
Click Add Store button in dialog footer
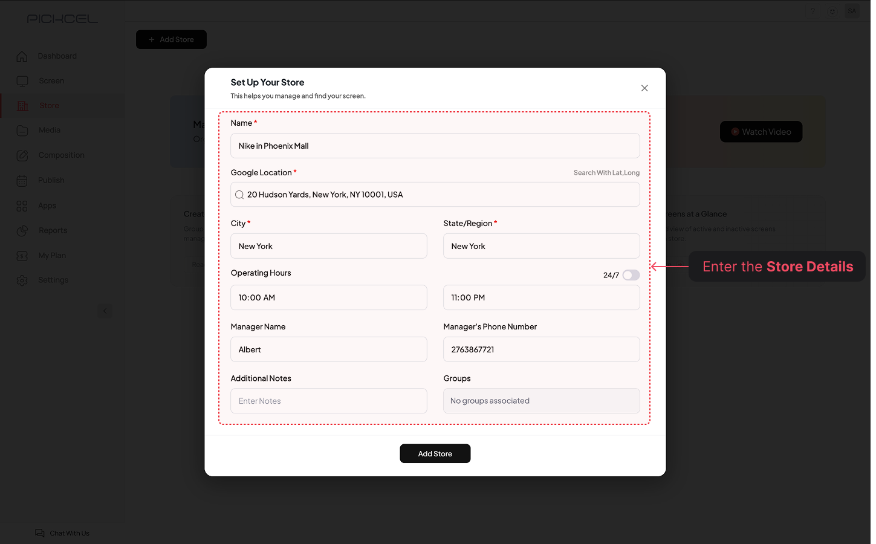435,453
